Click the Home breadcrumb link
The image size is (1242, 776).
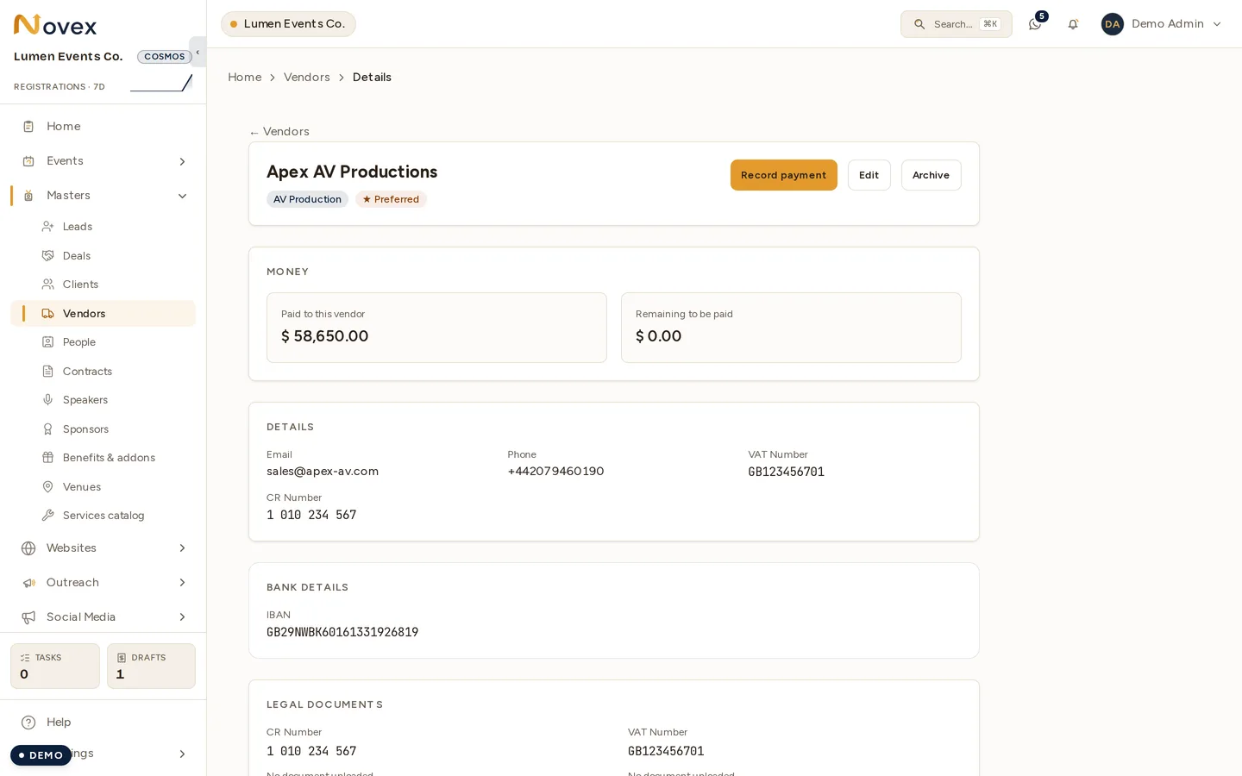point(245,78)
